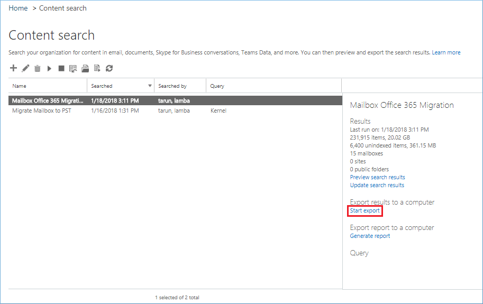The image size is (483, 304).
Task: Click the Searched column header label
Action: coord(102,86)
